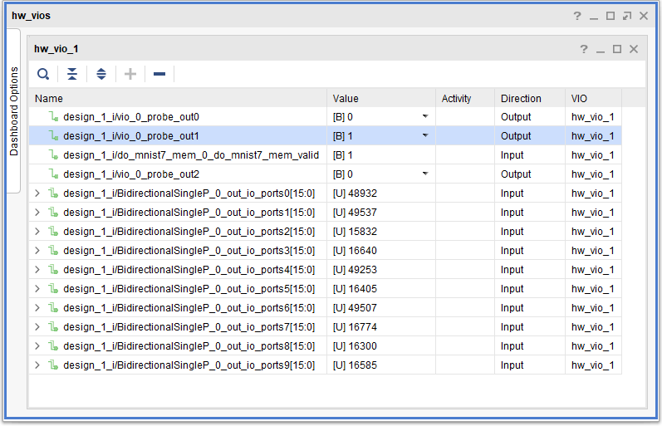Click hw_vio_1 cell in out_io_ports5 row
Screen dimensions: 662x426
(593, 289)
